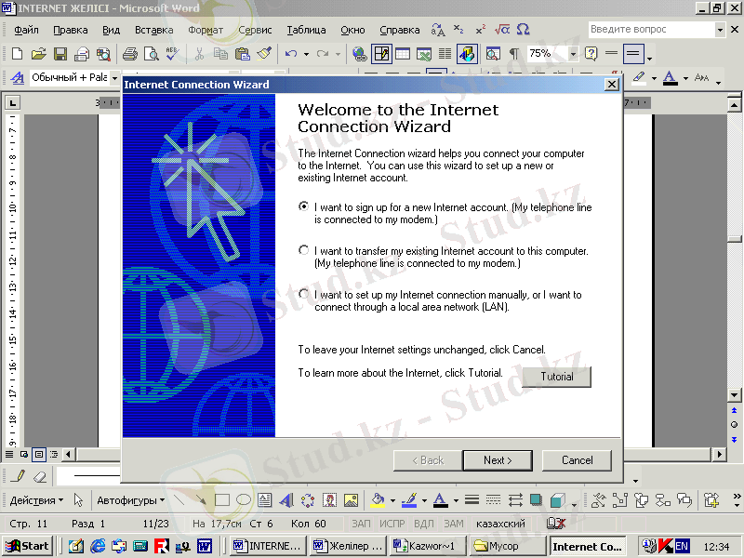Click the Line Color brush swatch

point(409,500)
